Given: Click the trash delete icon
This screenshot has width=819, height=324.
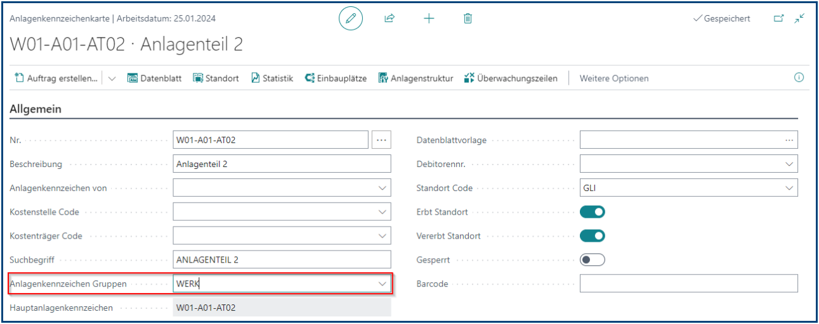Looking at the screenshot, I should [x=468, y=19].
